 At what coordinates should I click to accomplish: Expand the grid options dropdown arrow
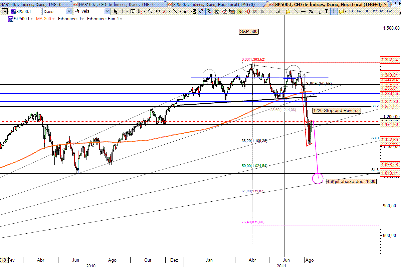click(x=144, y=11)
